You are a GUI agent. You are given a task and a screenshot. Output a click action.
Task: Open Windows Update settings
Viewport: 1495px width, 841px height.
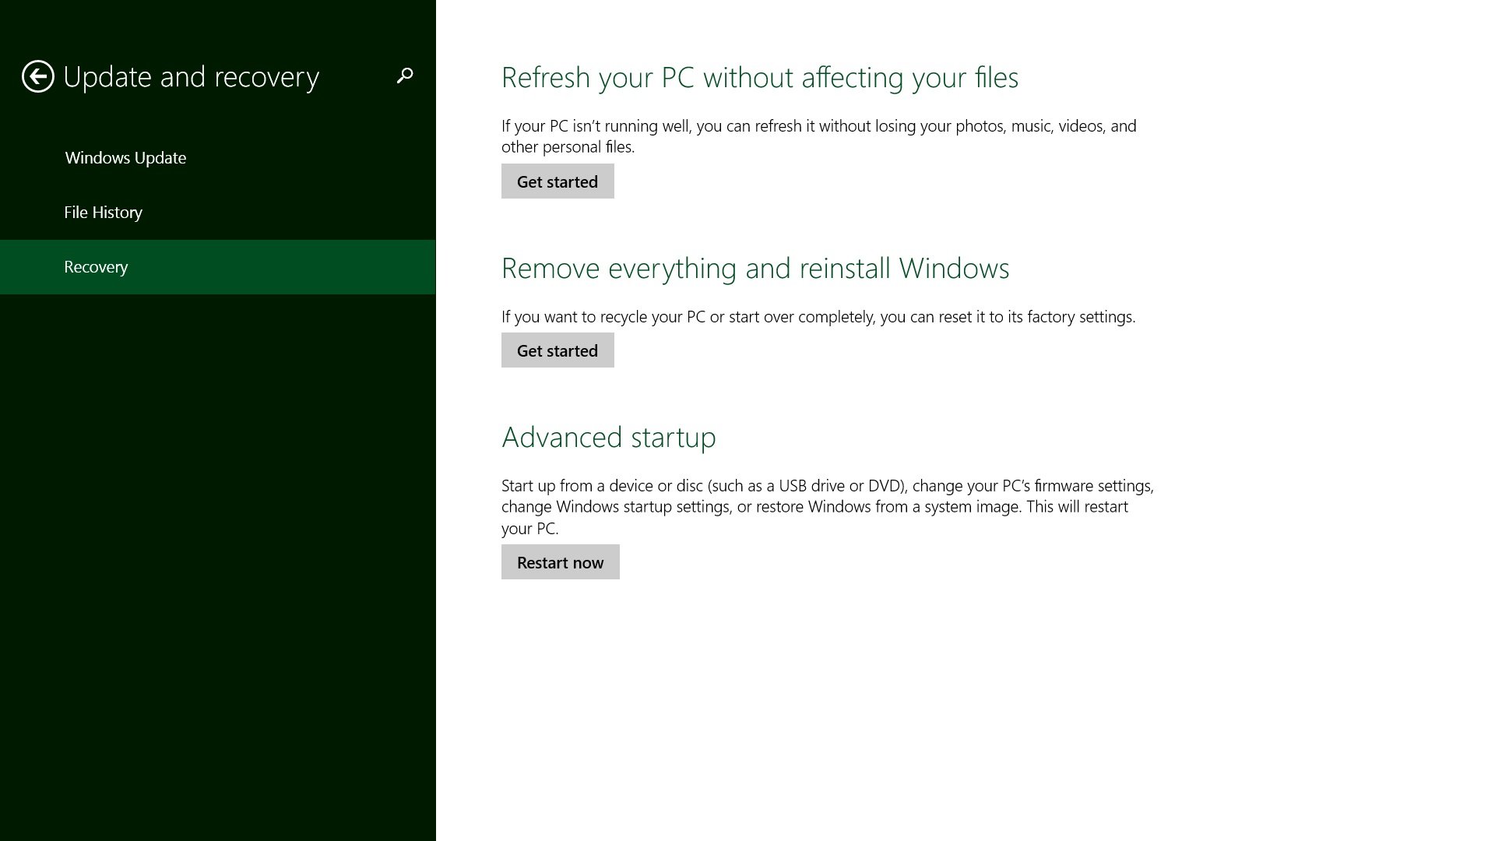click(217, 158)
